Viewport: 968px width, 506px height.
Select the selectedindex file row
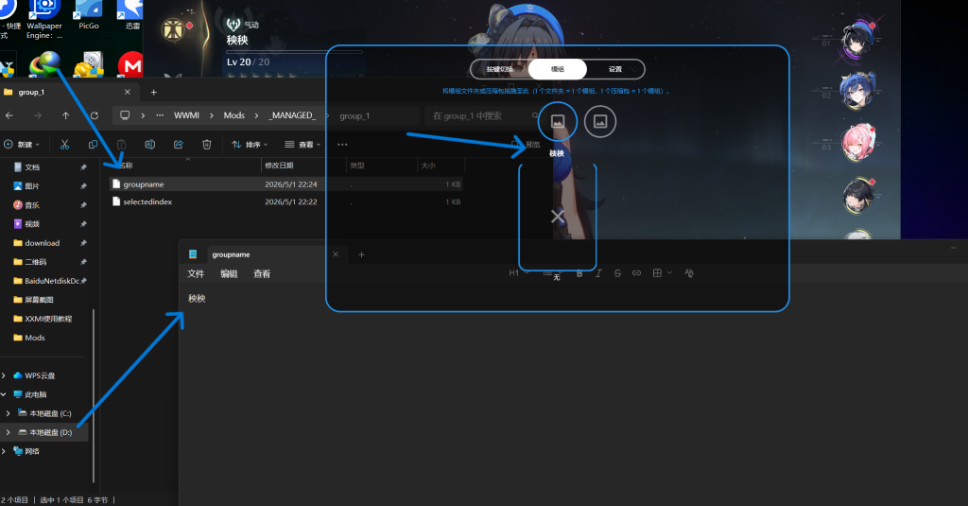[285, 202]
